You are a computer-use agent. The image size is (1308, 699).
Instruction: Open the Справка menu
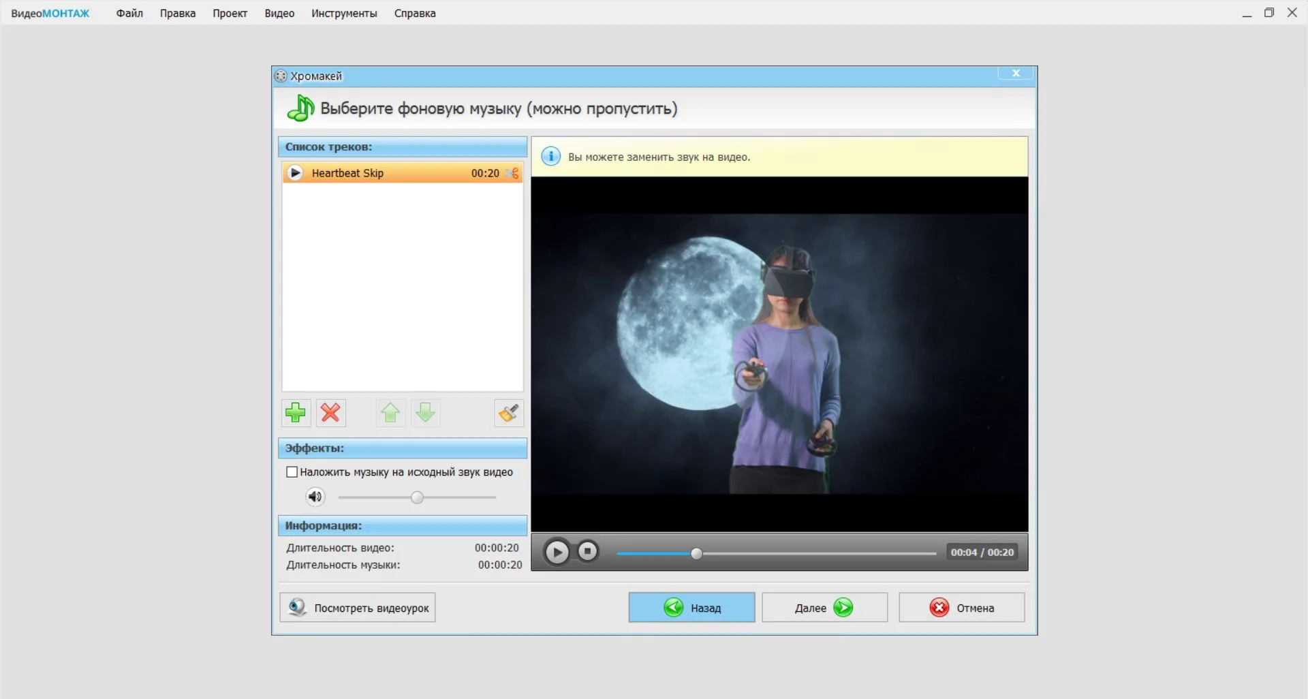414,14
